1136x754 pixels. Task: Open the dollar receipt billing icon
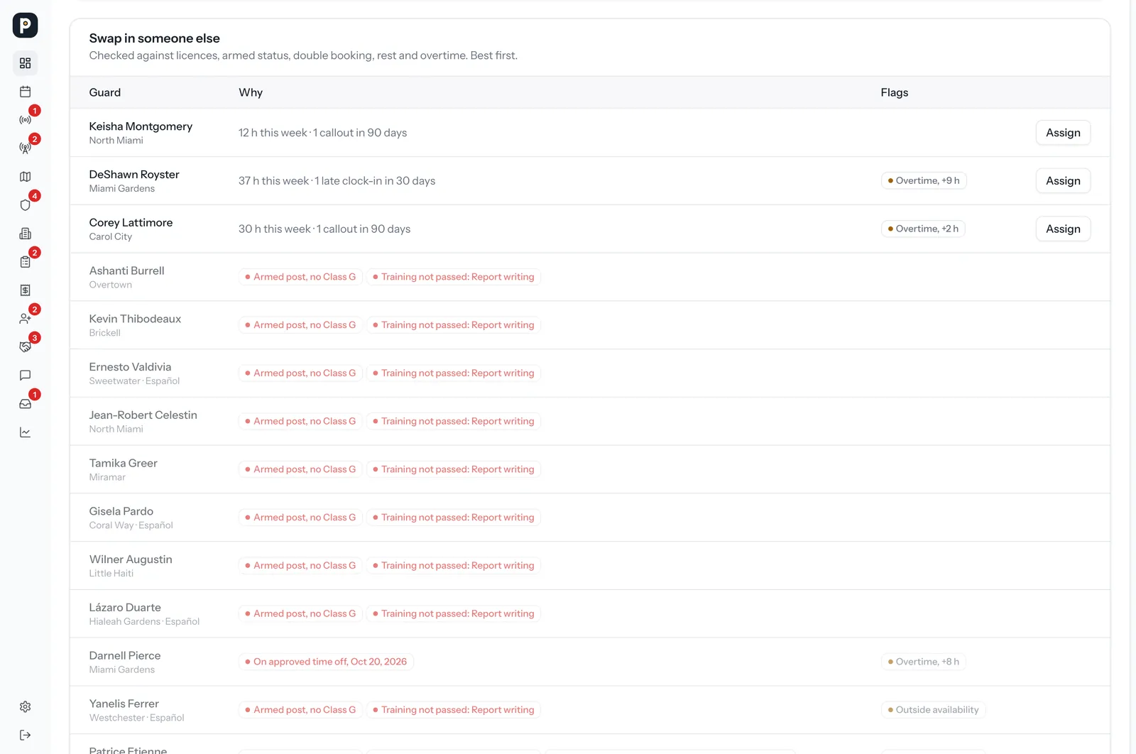(25, 290)
